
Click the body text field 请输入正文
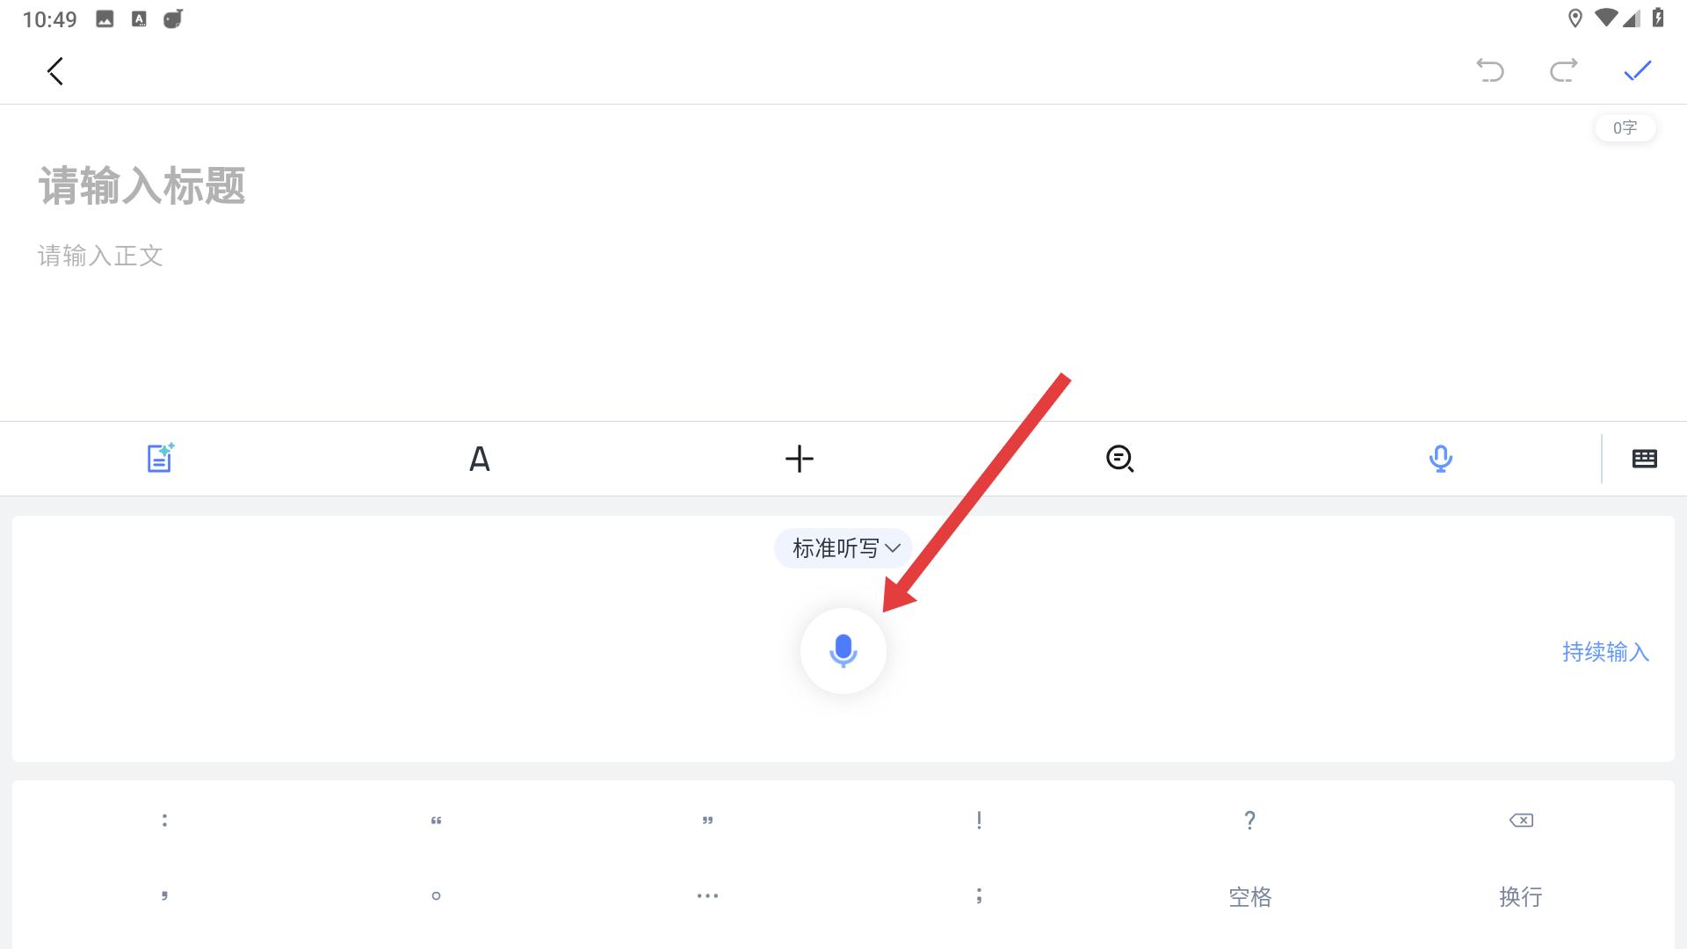pyautogui.click(x=100, y=256)
